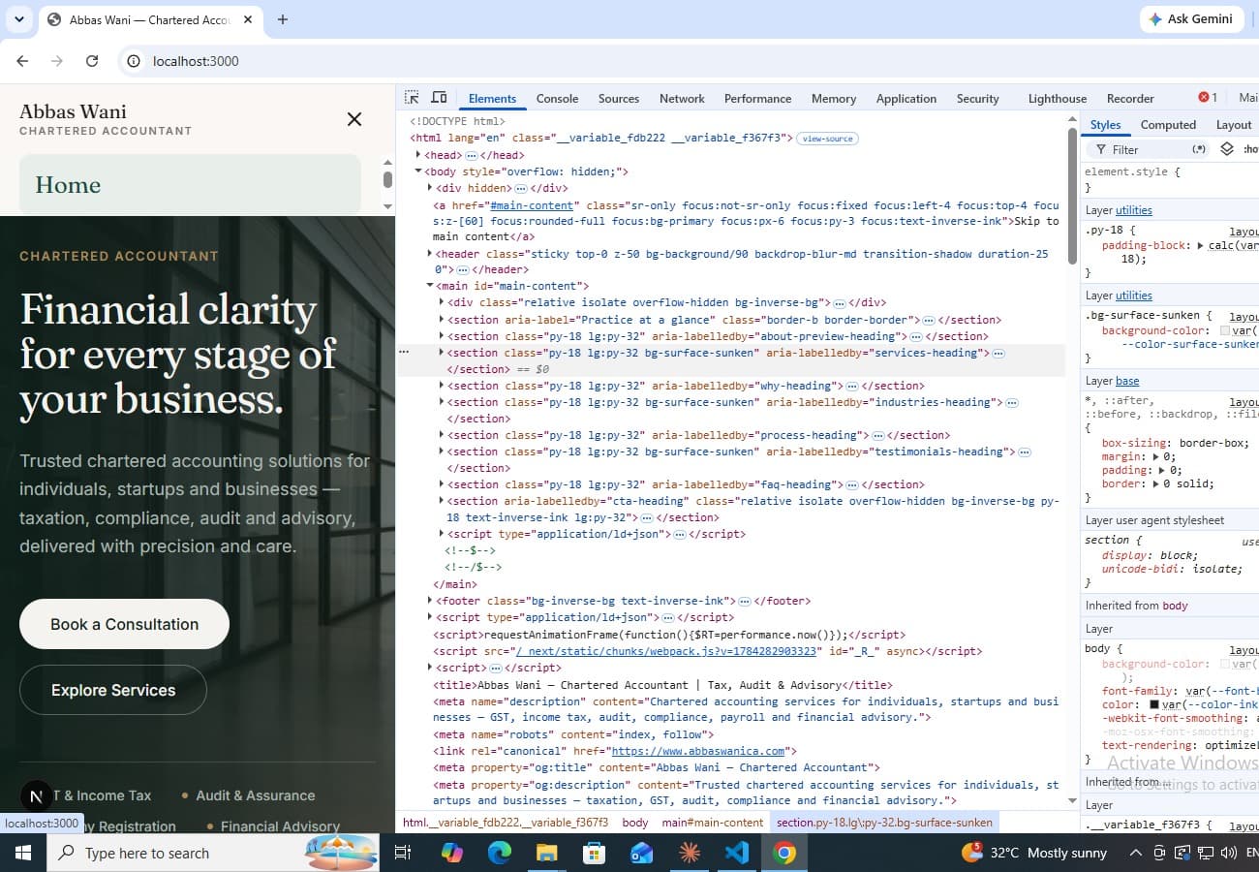This screenshot has width=1259, height=872.
Task: Collapse the main#main-content node
Action: pos(431,286)
